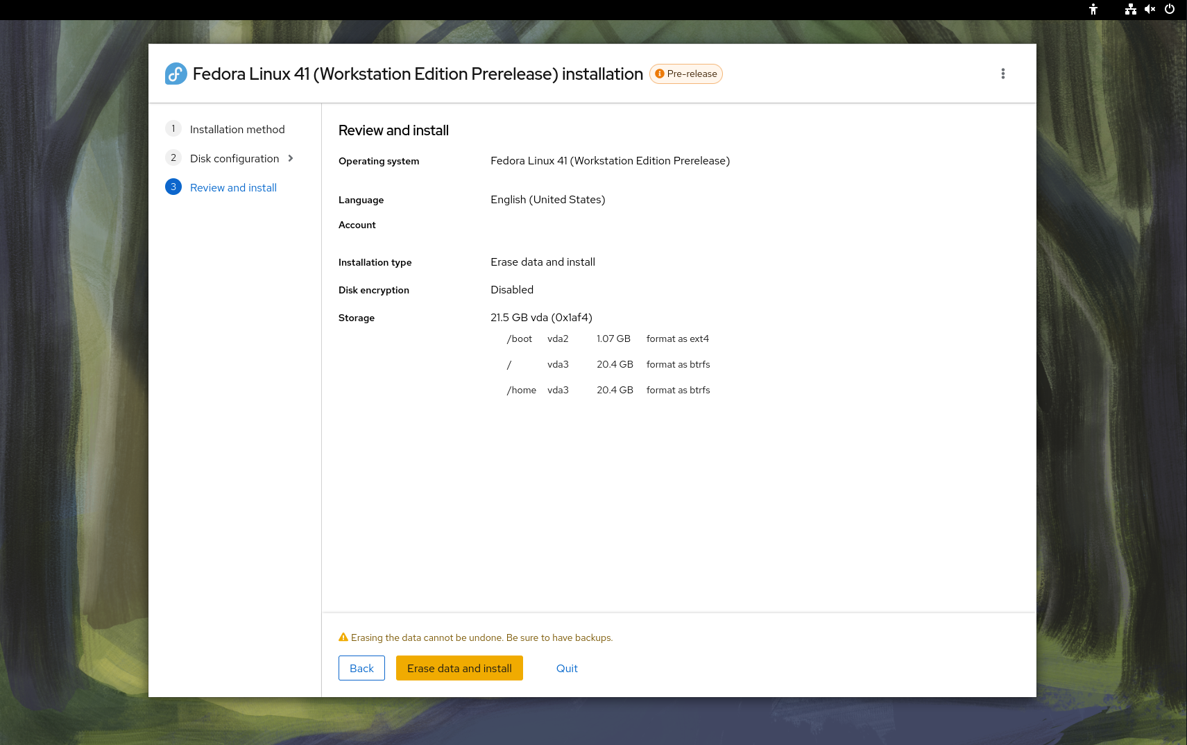Click the Disabled disk encryption value

point(511,290)
